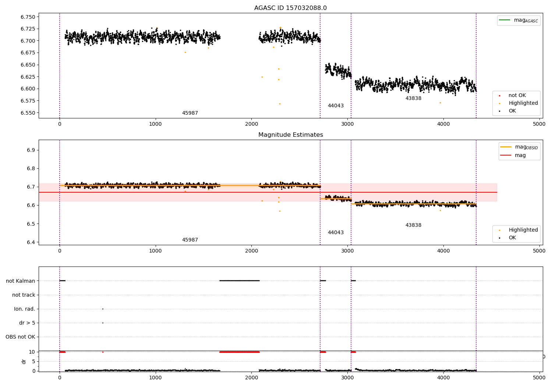This screenshot has height=386, width=552.
Task: Click OBSID label 43838 in the top plot
Action: point(413,99)
